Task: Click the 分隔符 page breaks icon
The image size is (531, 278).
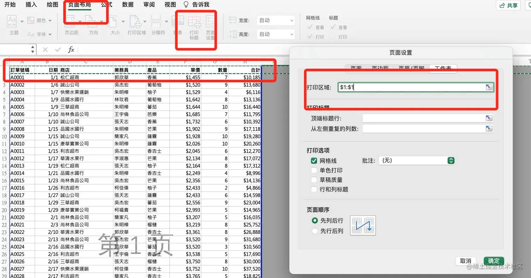Action: click(x=156, y=21)
